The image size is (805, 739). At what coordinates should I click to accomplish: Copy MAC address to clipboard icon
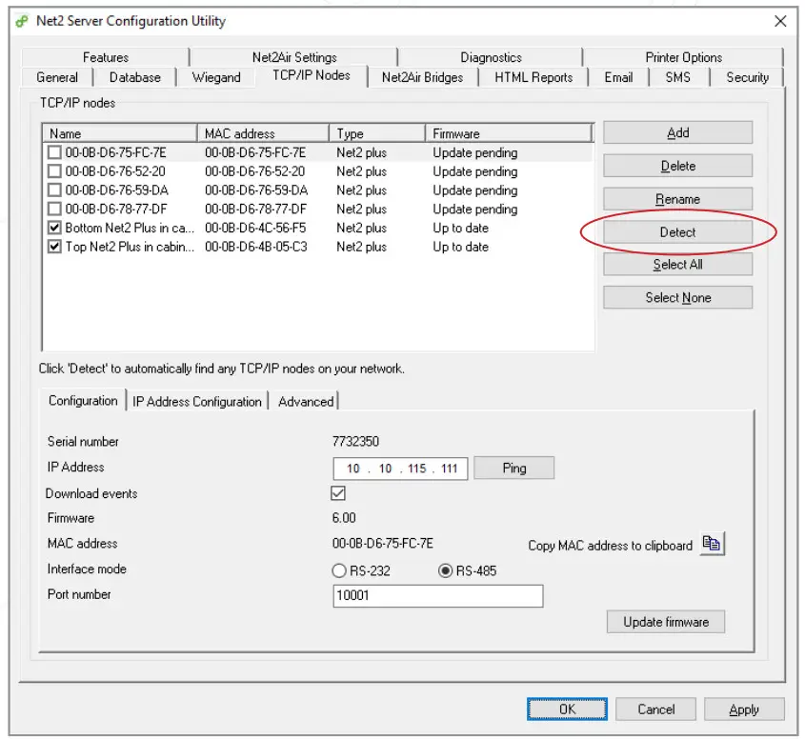[x=712, y=544]
